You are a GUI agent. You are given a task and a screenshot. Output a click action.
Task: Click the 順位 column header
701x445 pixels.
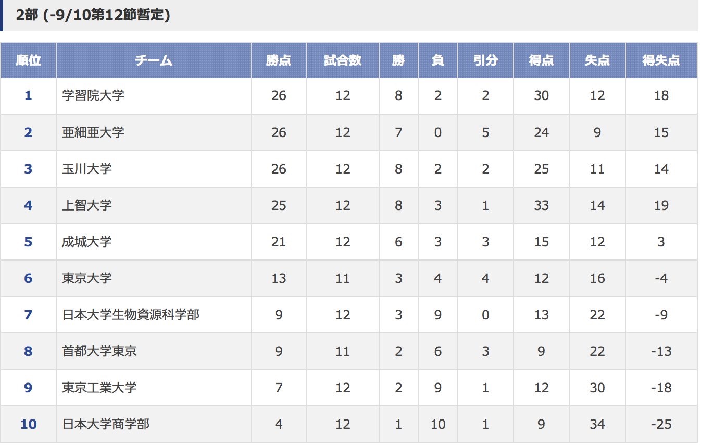(x=28, y=60)
